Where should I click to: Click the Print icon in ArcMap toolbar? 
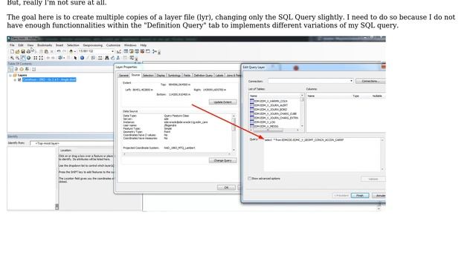tap(28, 51)
